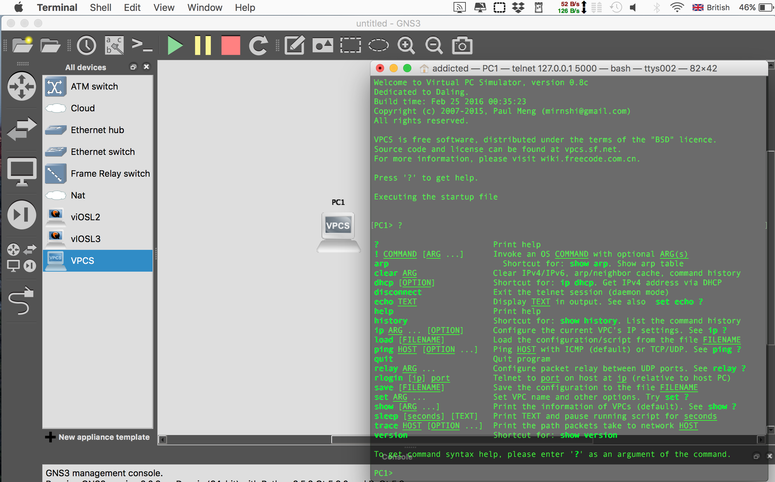Toggle show interface labels icon
This screenshot has width=775, height=482.
(114, 45)
